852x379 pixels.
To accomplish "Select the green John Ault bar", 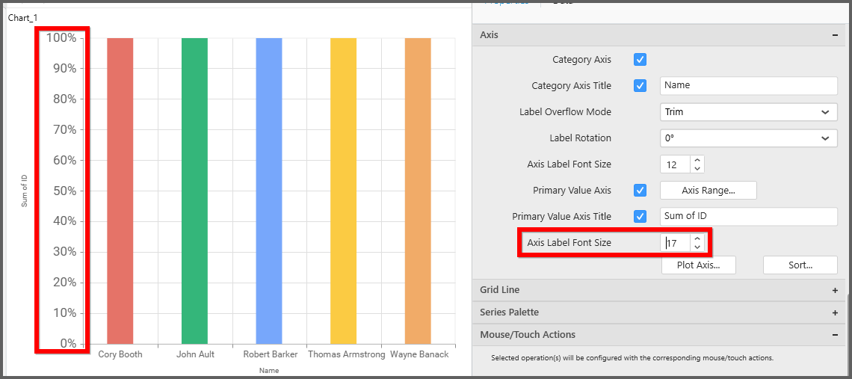I will click(x=194, y=191).
